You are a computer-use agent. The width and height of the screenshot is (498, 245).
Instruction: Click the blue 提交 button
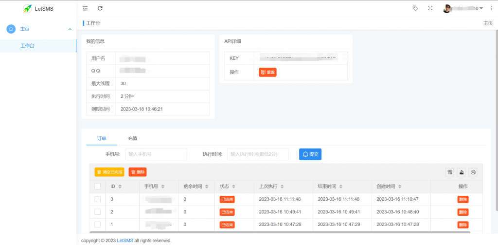point(310,154)
